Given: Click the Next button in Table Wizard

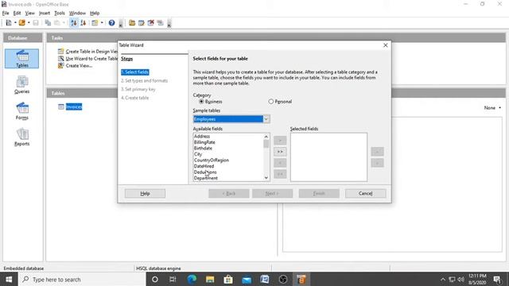Looking at the screenshot, I should click(x=272, y=194).
